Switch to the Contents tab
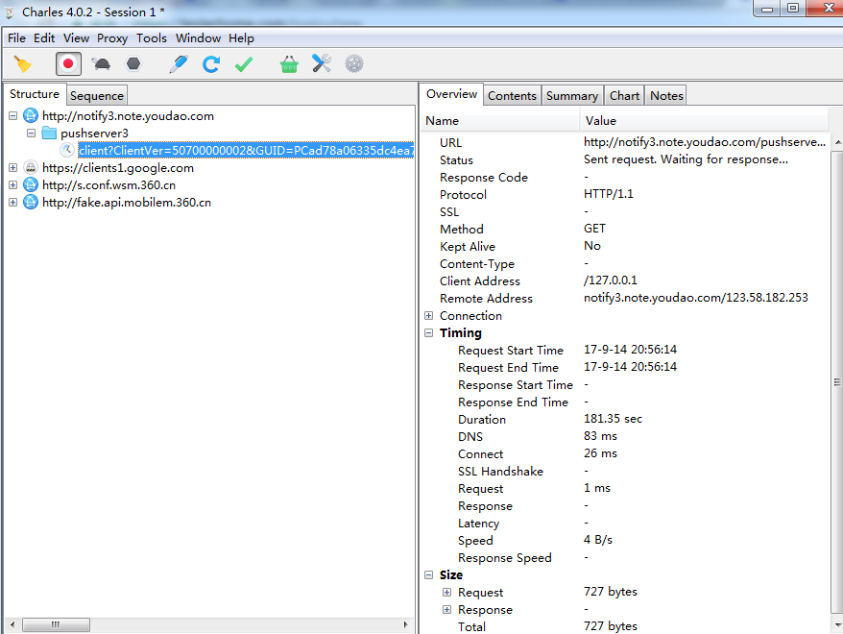Viewport: 843px width, 634px height. pyautogui.click(x=512, y=96)
